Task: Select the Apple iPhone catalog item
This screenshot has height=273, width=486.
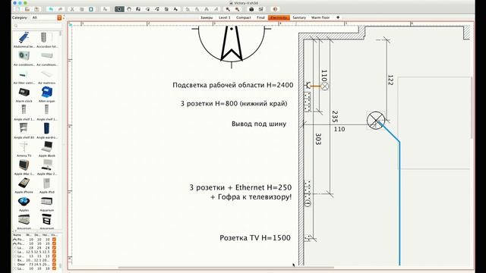Action: click(24, 186)
